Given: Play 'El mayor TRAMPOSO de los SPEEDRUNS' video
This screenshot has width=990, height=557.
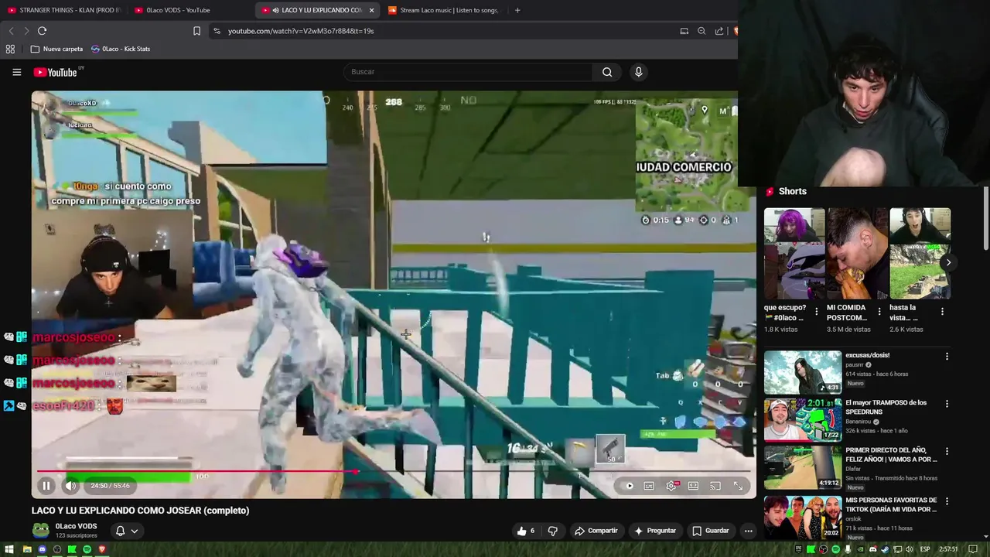Looking at the screenshot, I should [803, 420].
